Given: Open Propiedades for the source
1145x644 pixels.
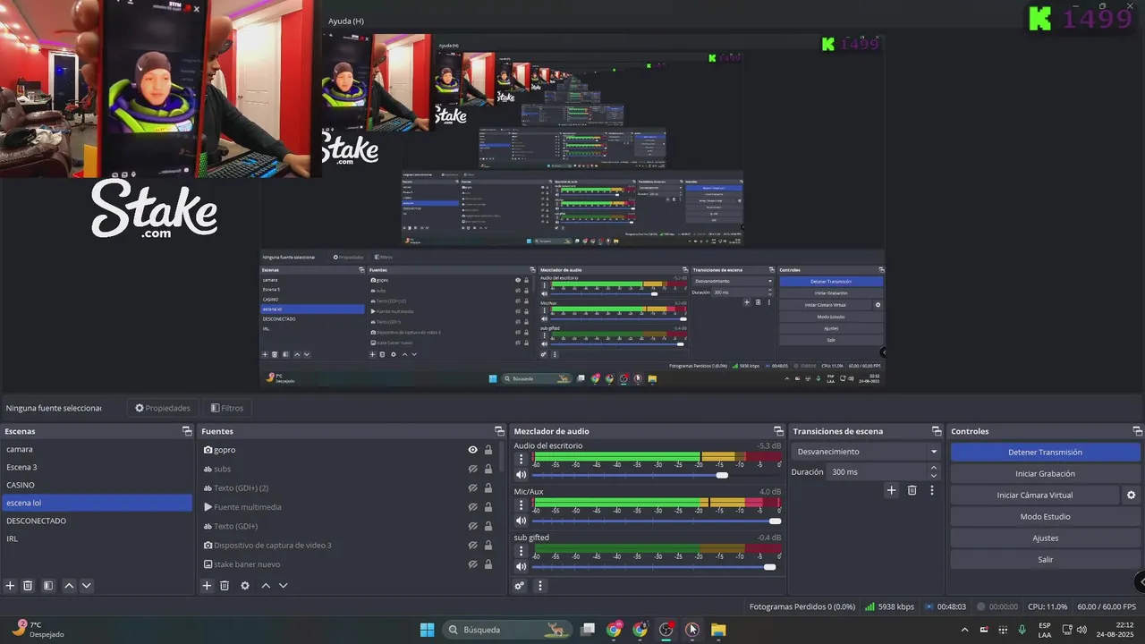Looking at the screenshot, I should (163, 408).
